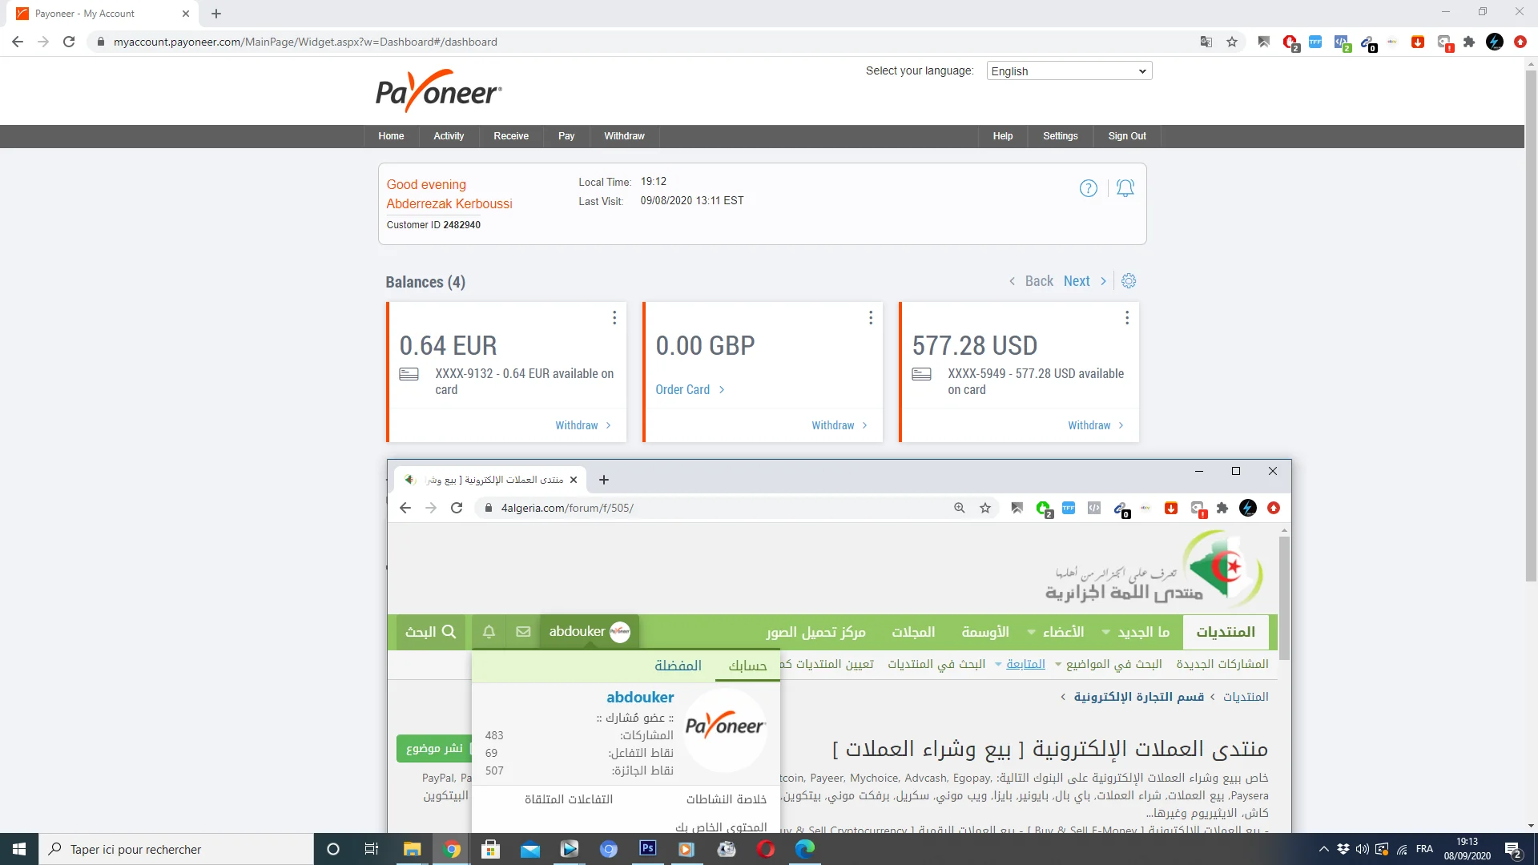This screenshot has width=1538, height=865.
Task: Switch to the المفضلة tab in the user popup
Action: pyautogui.click(x=678, y=666)
